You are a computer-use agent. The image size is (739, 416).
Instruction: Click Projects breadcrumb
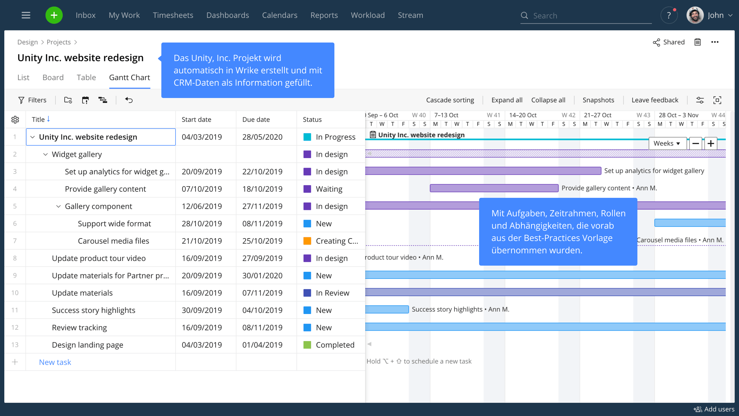point(59,42)
